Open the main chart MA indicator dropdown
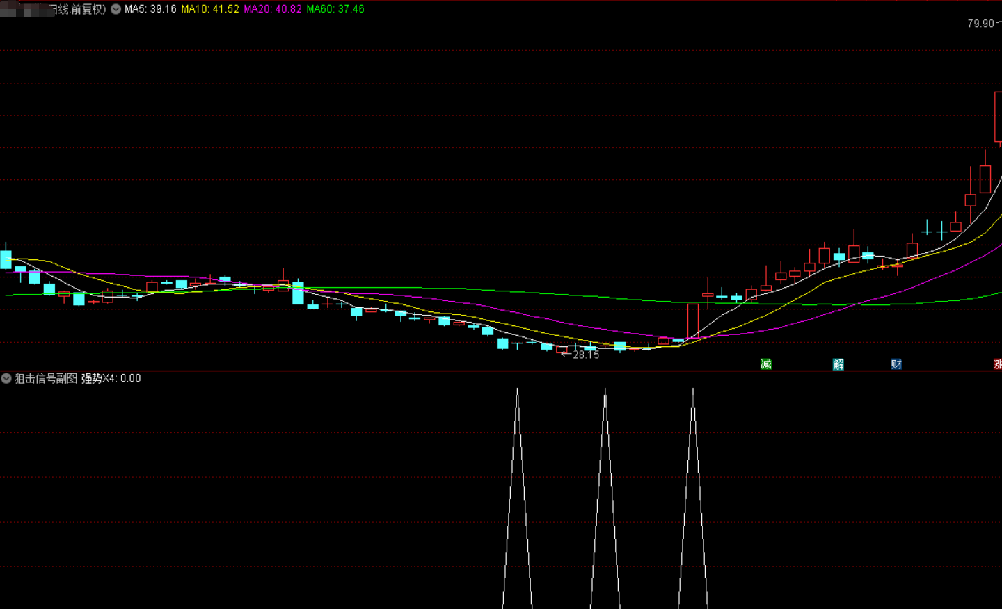This screenshot has height=609, width=1002. [116, 9]
